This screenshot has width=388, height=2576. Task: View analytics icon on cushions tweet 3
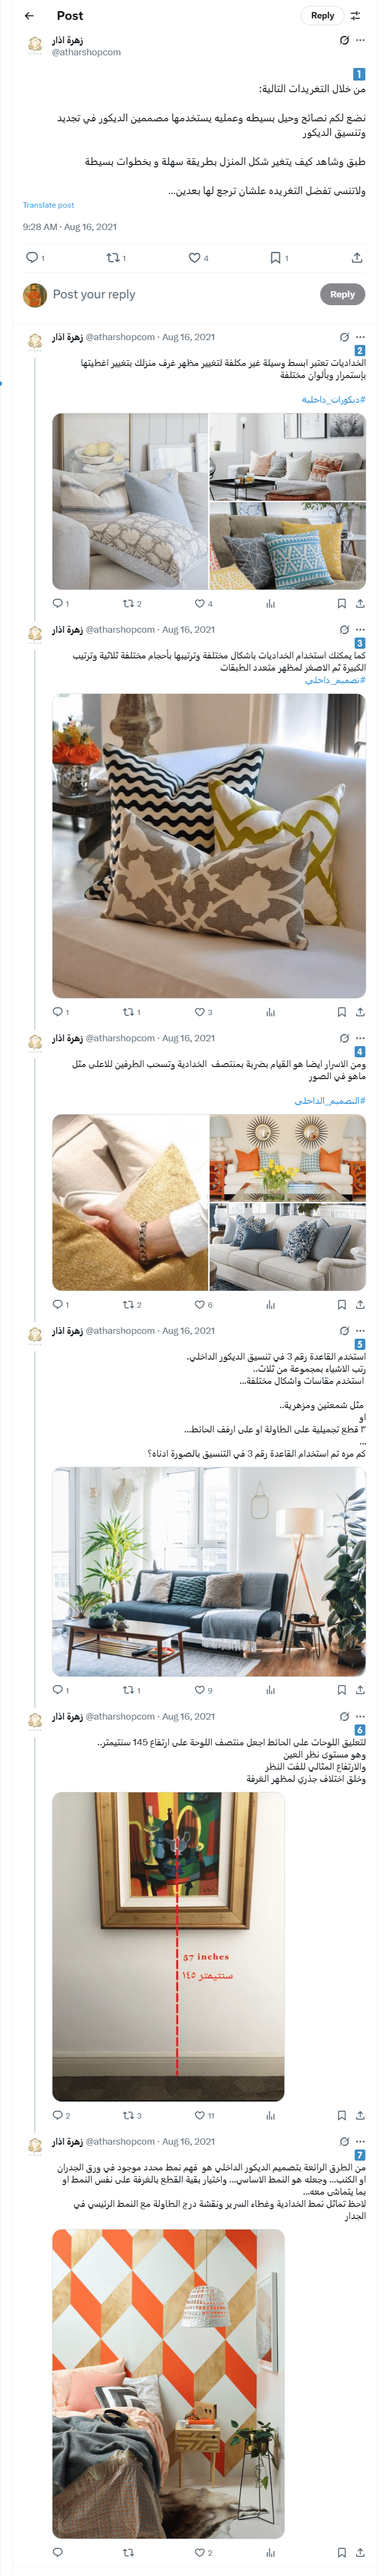pos(270,1012)
